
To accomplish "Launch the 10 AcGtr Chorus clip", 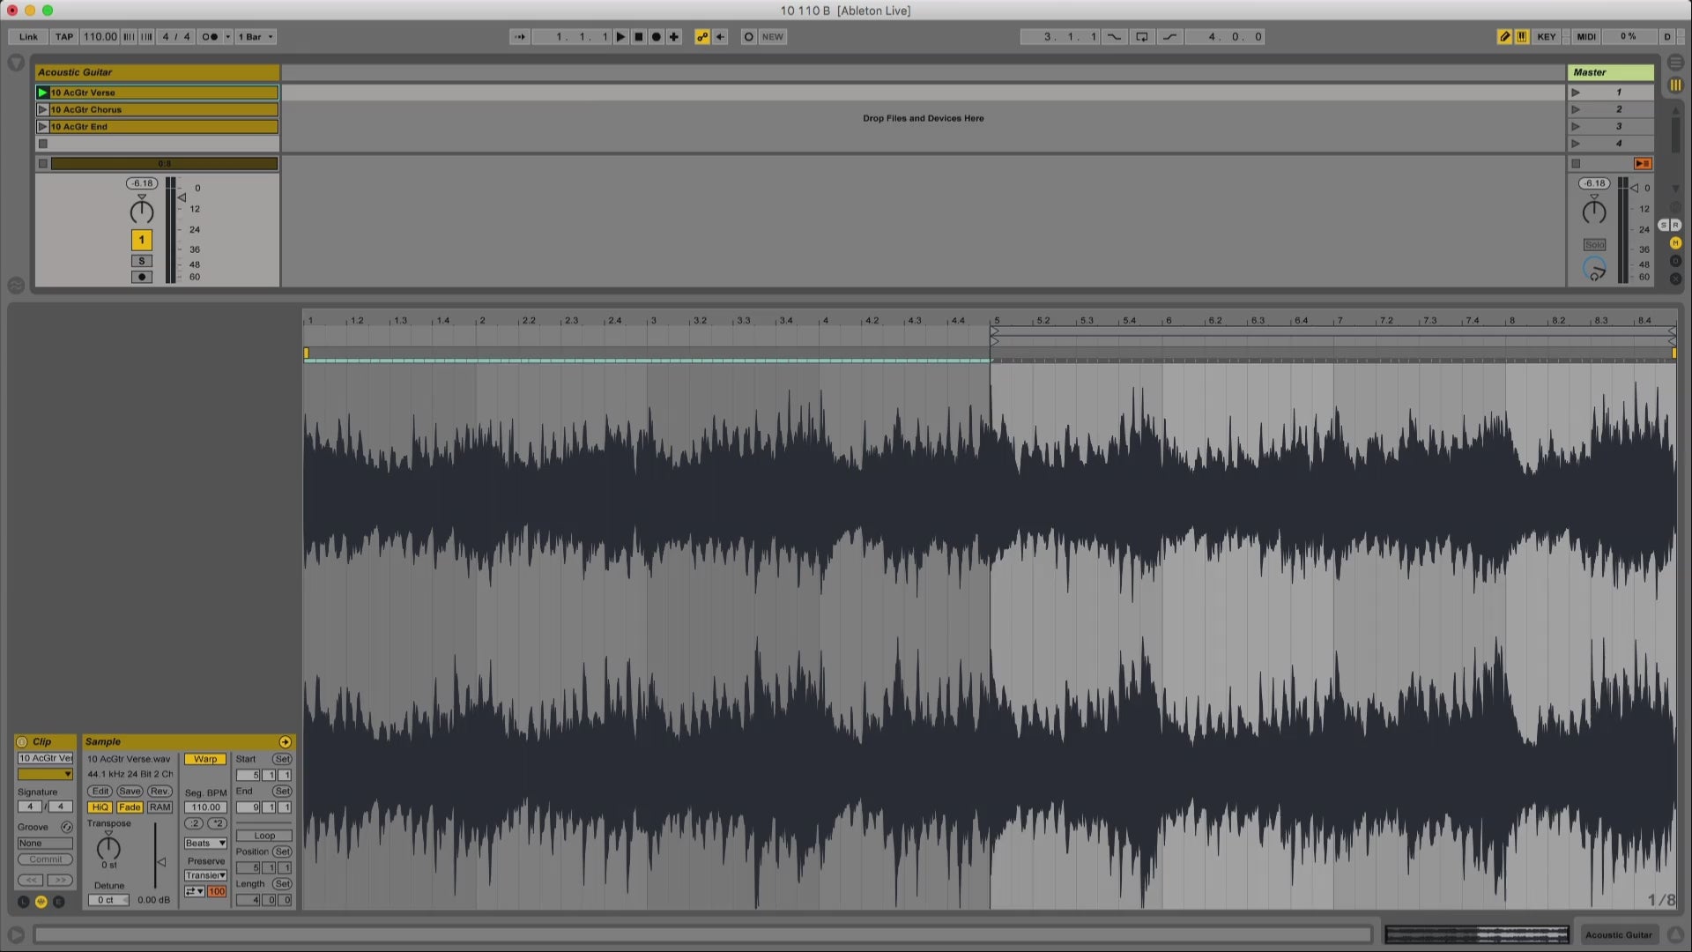I will [42, 109].
